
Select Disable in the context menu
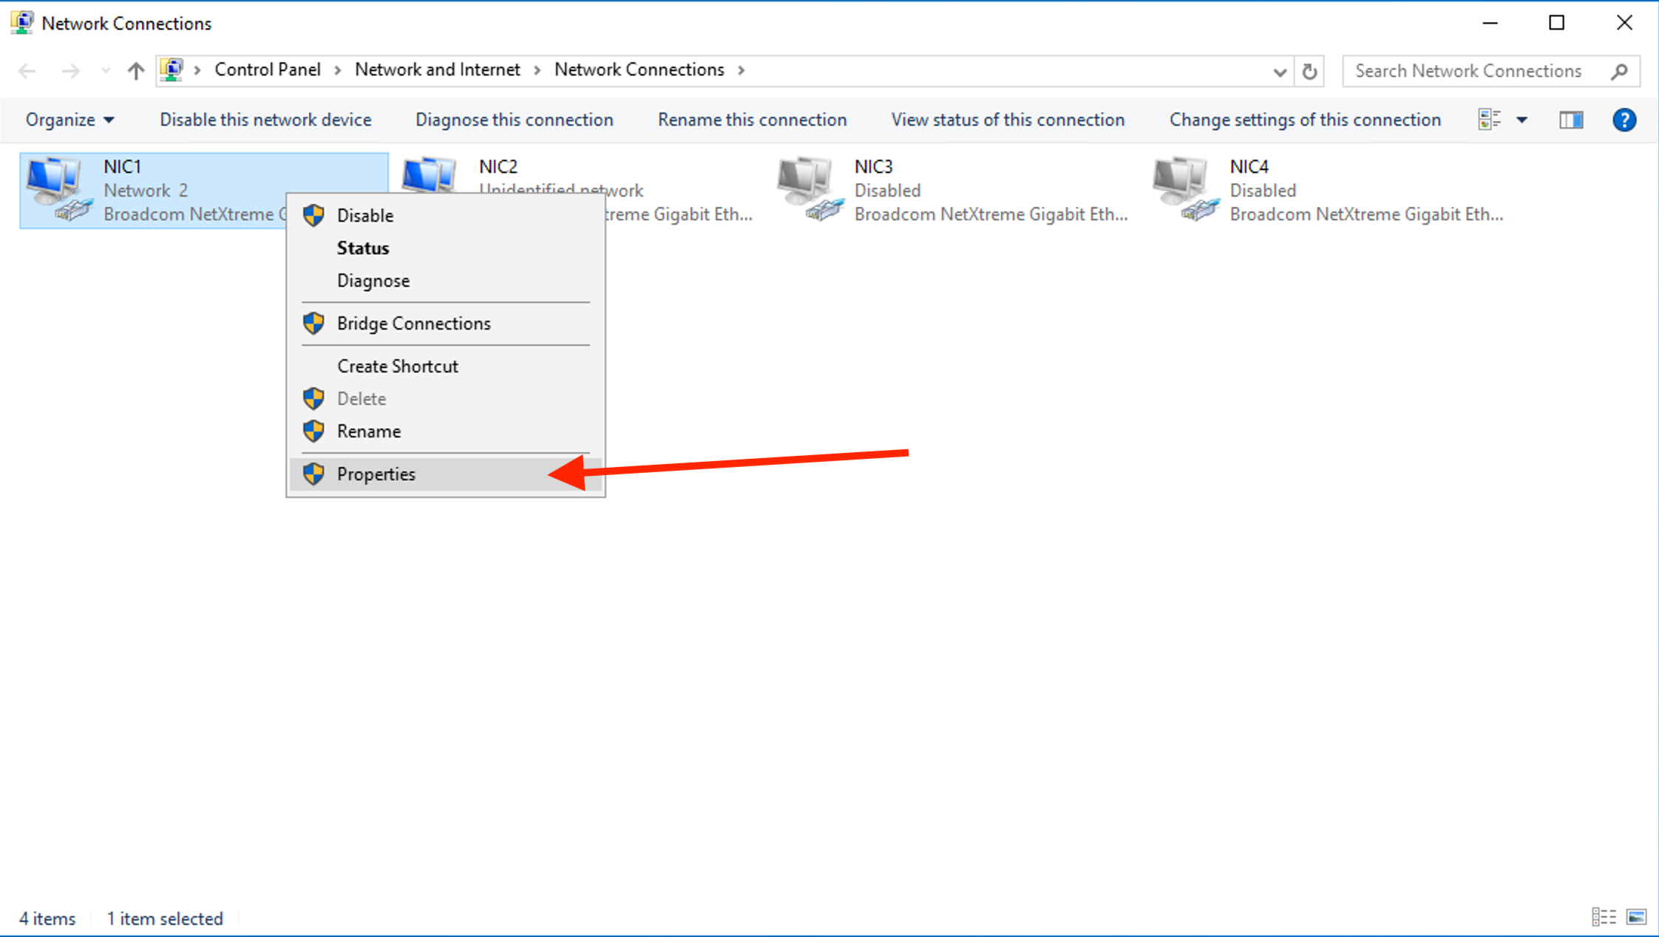[364, 215]
